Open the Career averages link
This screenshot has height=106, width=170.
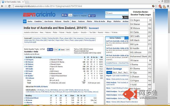pos(90,38)
